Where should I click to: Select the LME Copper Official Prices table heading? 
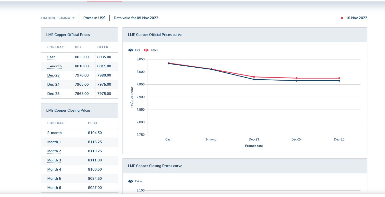click(x=68, y=35)
